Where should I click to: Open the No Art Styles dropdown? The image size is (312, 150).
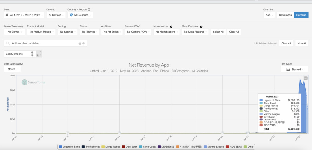coord(112,32)
